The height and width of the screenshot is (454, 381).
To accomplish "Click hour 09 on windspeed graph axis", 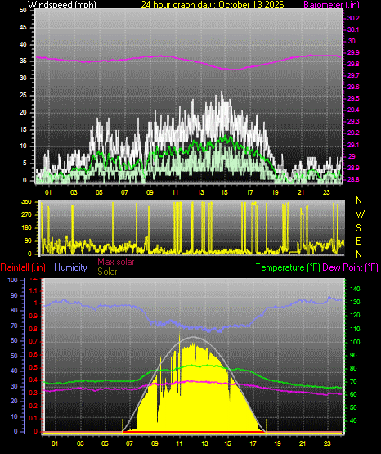I will (x=150, y=192).
